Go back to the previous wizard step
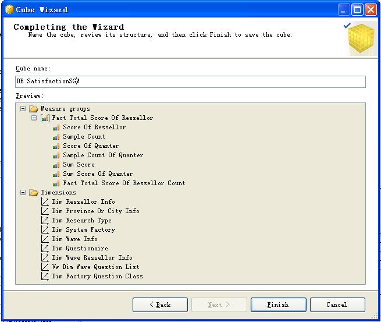381x322 pixels. 160,305
